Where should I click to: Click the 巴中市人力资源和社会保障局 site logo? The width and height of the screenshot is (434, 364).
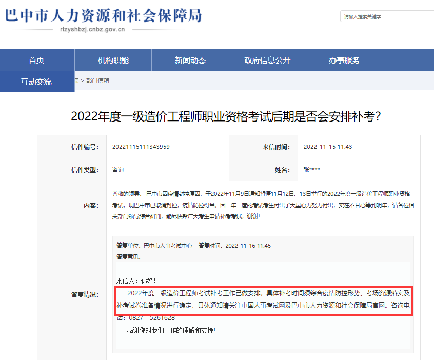tap(104, 15)
